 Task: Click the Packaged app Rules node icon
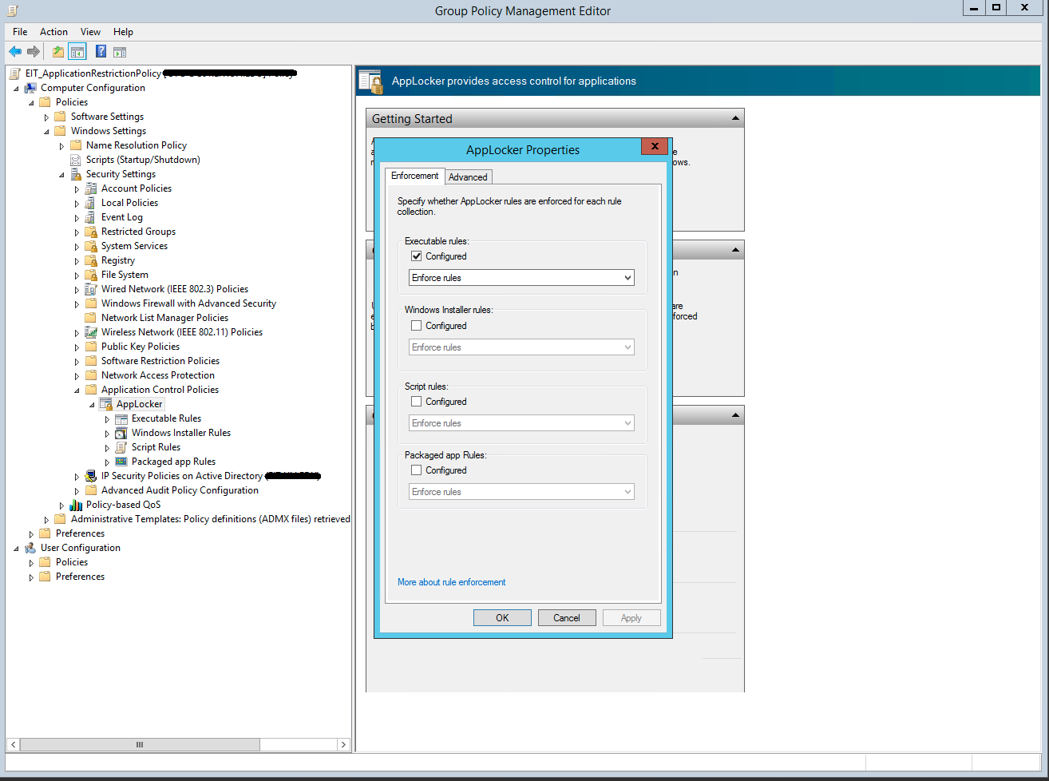[x=121, y=462]
